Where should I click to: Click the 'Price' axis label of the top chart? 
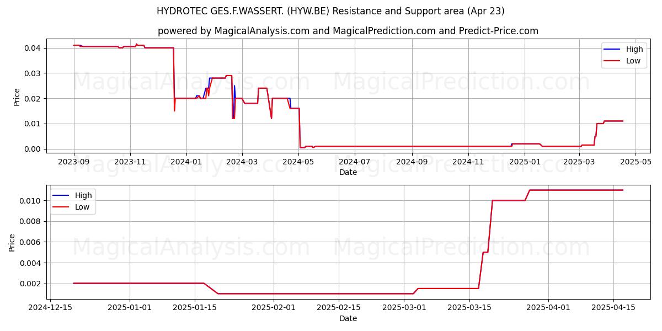[x=17, y=97]
